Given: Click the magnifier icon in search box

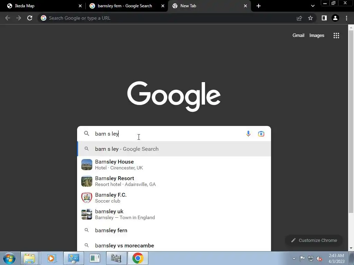Looking at the screenshot, I should (x=87, y=134).
